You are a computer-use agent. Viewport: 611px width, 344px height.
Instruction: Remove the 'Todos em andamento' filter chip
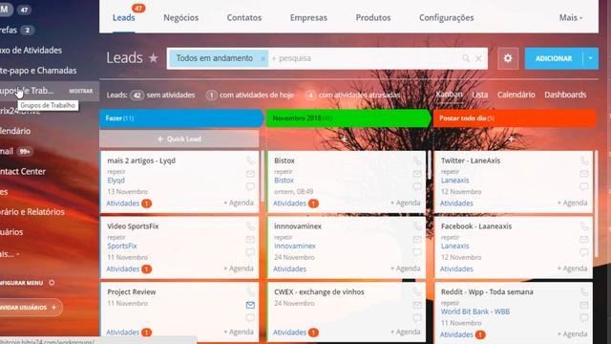pos(263,58)
